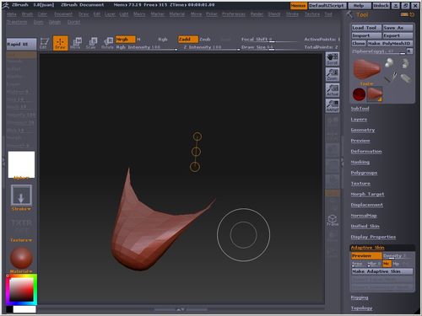Click the Frame mesh cube icon
422x316 pixels.
[x=333, y=221]
